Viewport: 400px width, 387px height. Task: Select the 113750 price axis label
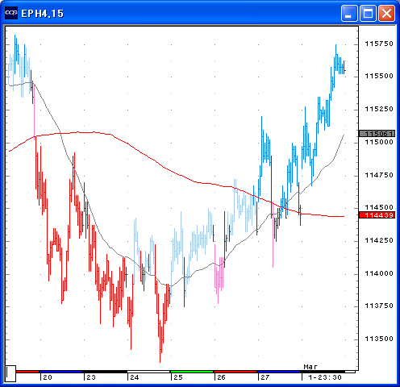click(379, 306)
